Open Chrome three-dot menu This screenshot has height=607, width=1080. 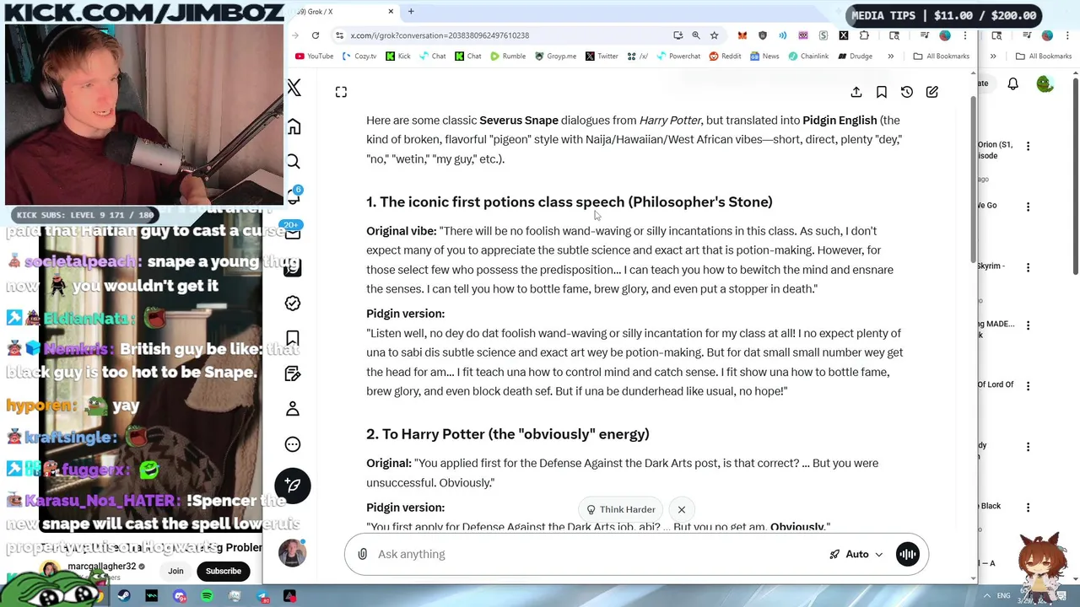(x=965, y=35)
